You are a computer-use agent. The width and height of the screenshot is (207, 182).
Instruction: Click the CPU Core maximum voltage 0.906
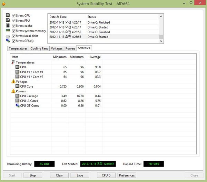[80, 86]
